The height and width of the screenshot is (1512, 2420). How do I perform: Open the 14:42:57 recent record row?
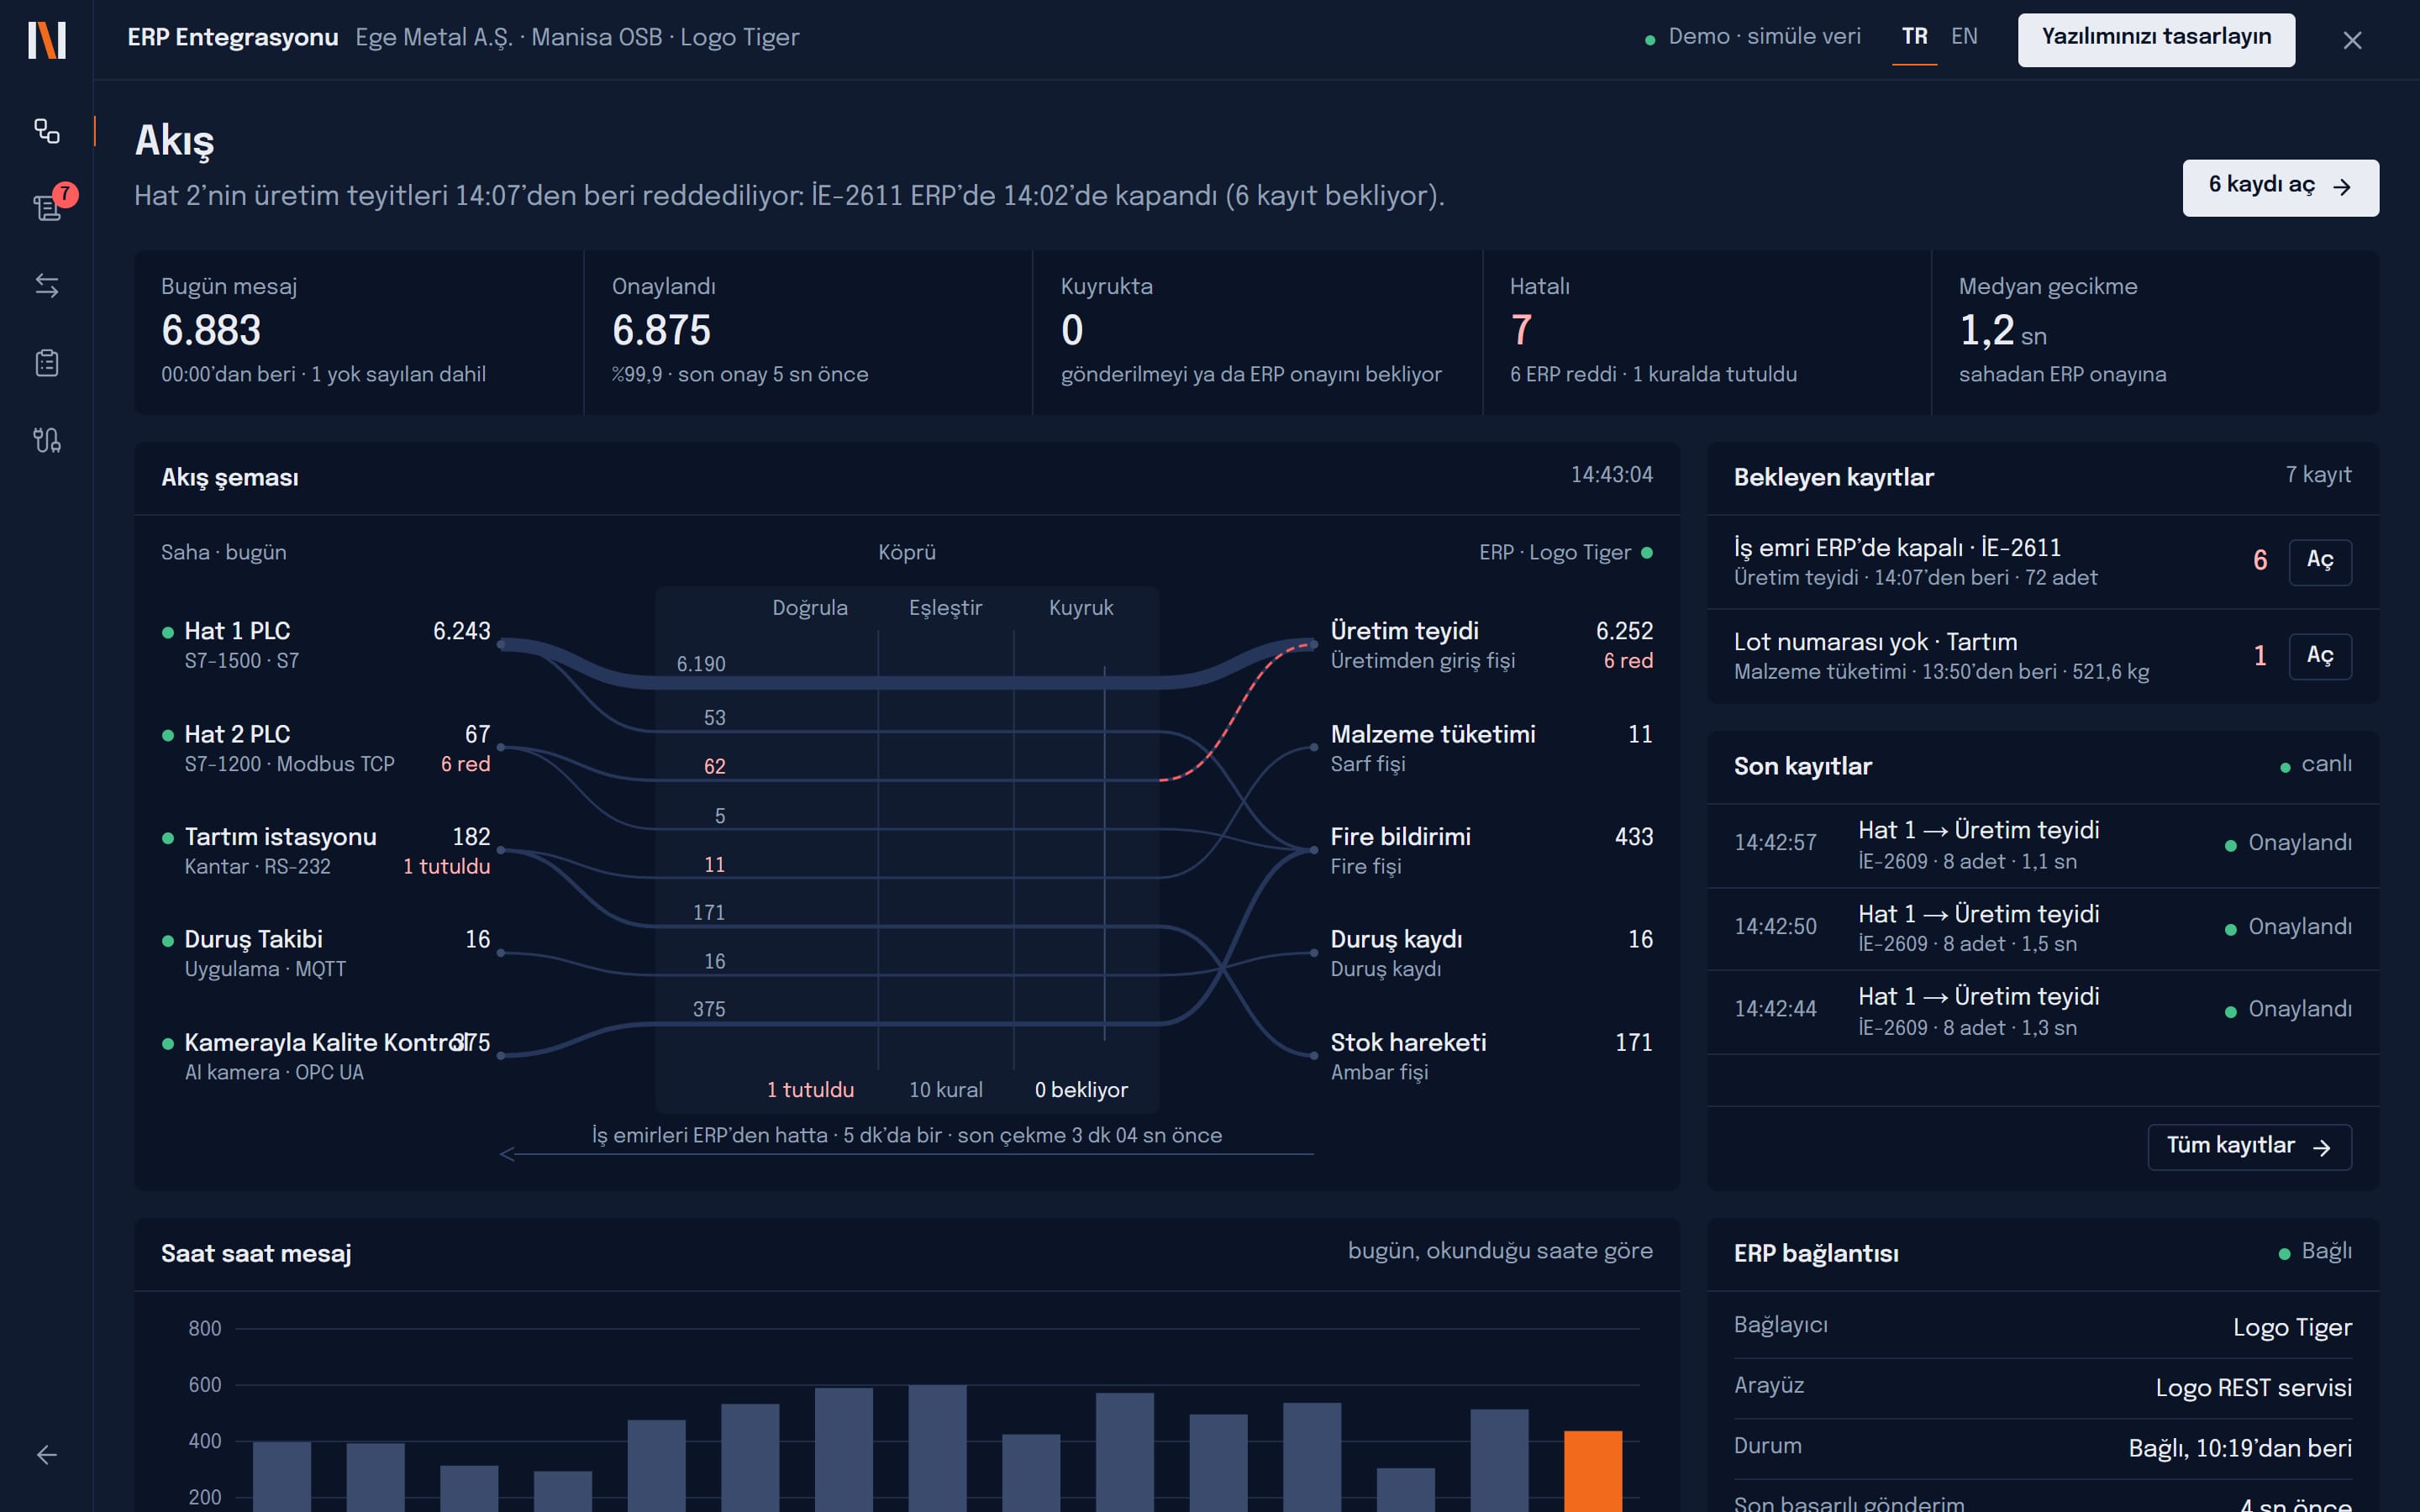pos(2043,845)
